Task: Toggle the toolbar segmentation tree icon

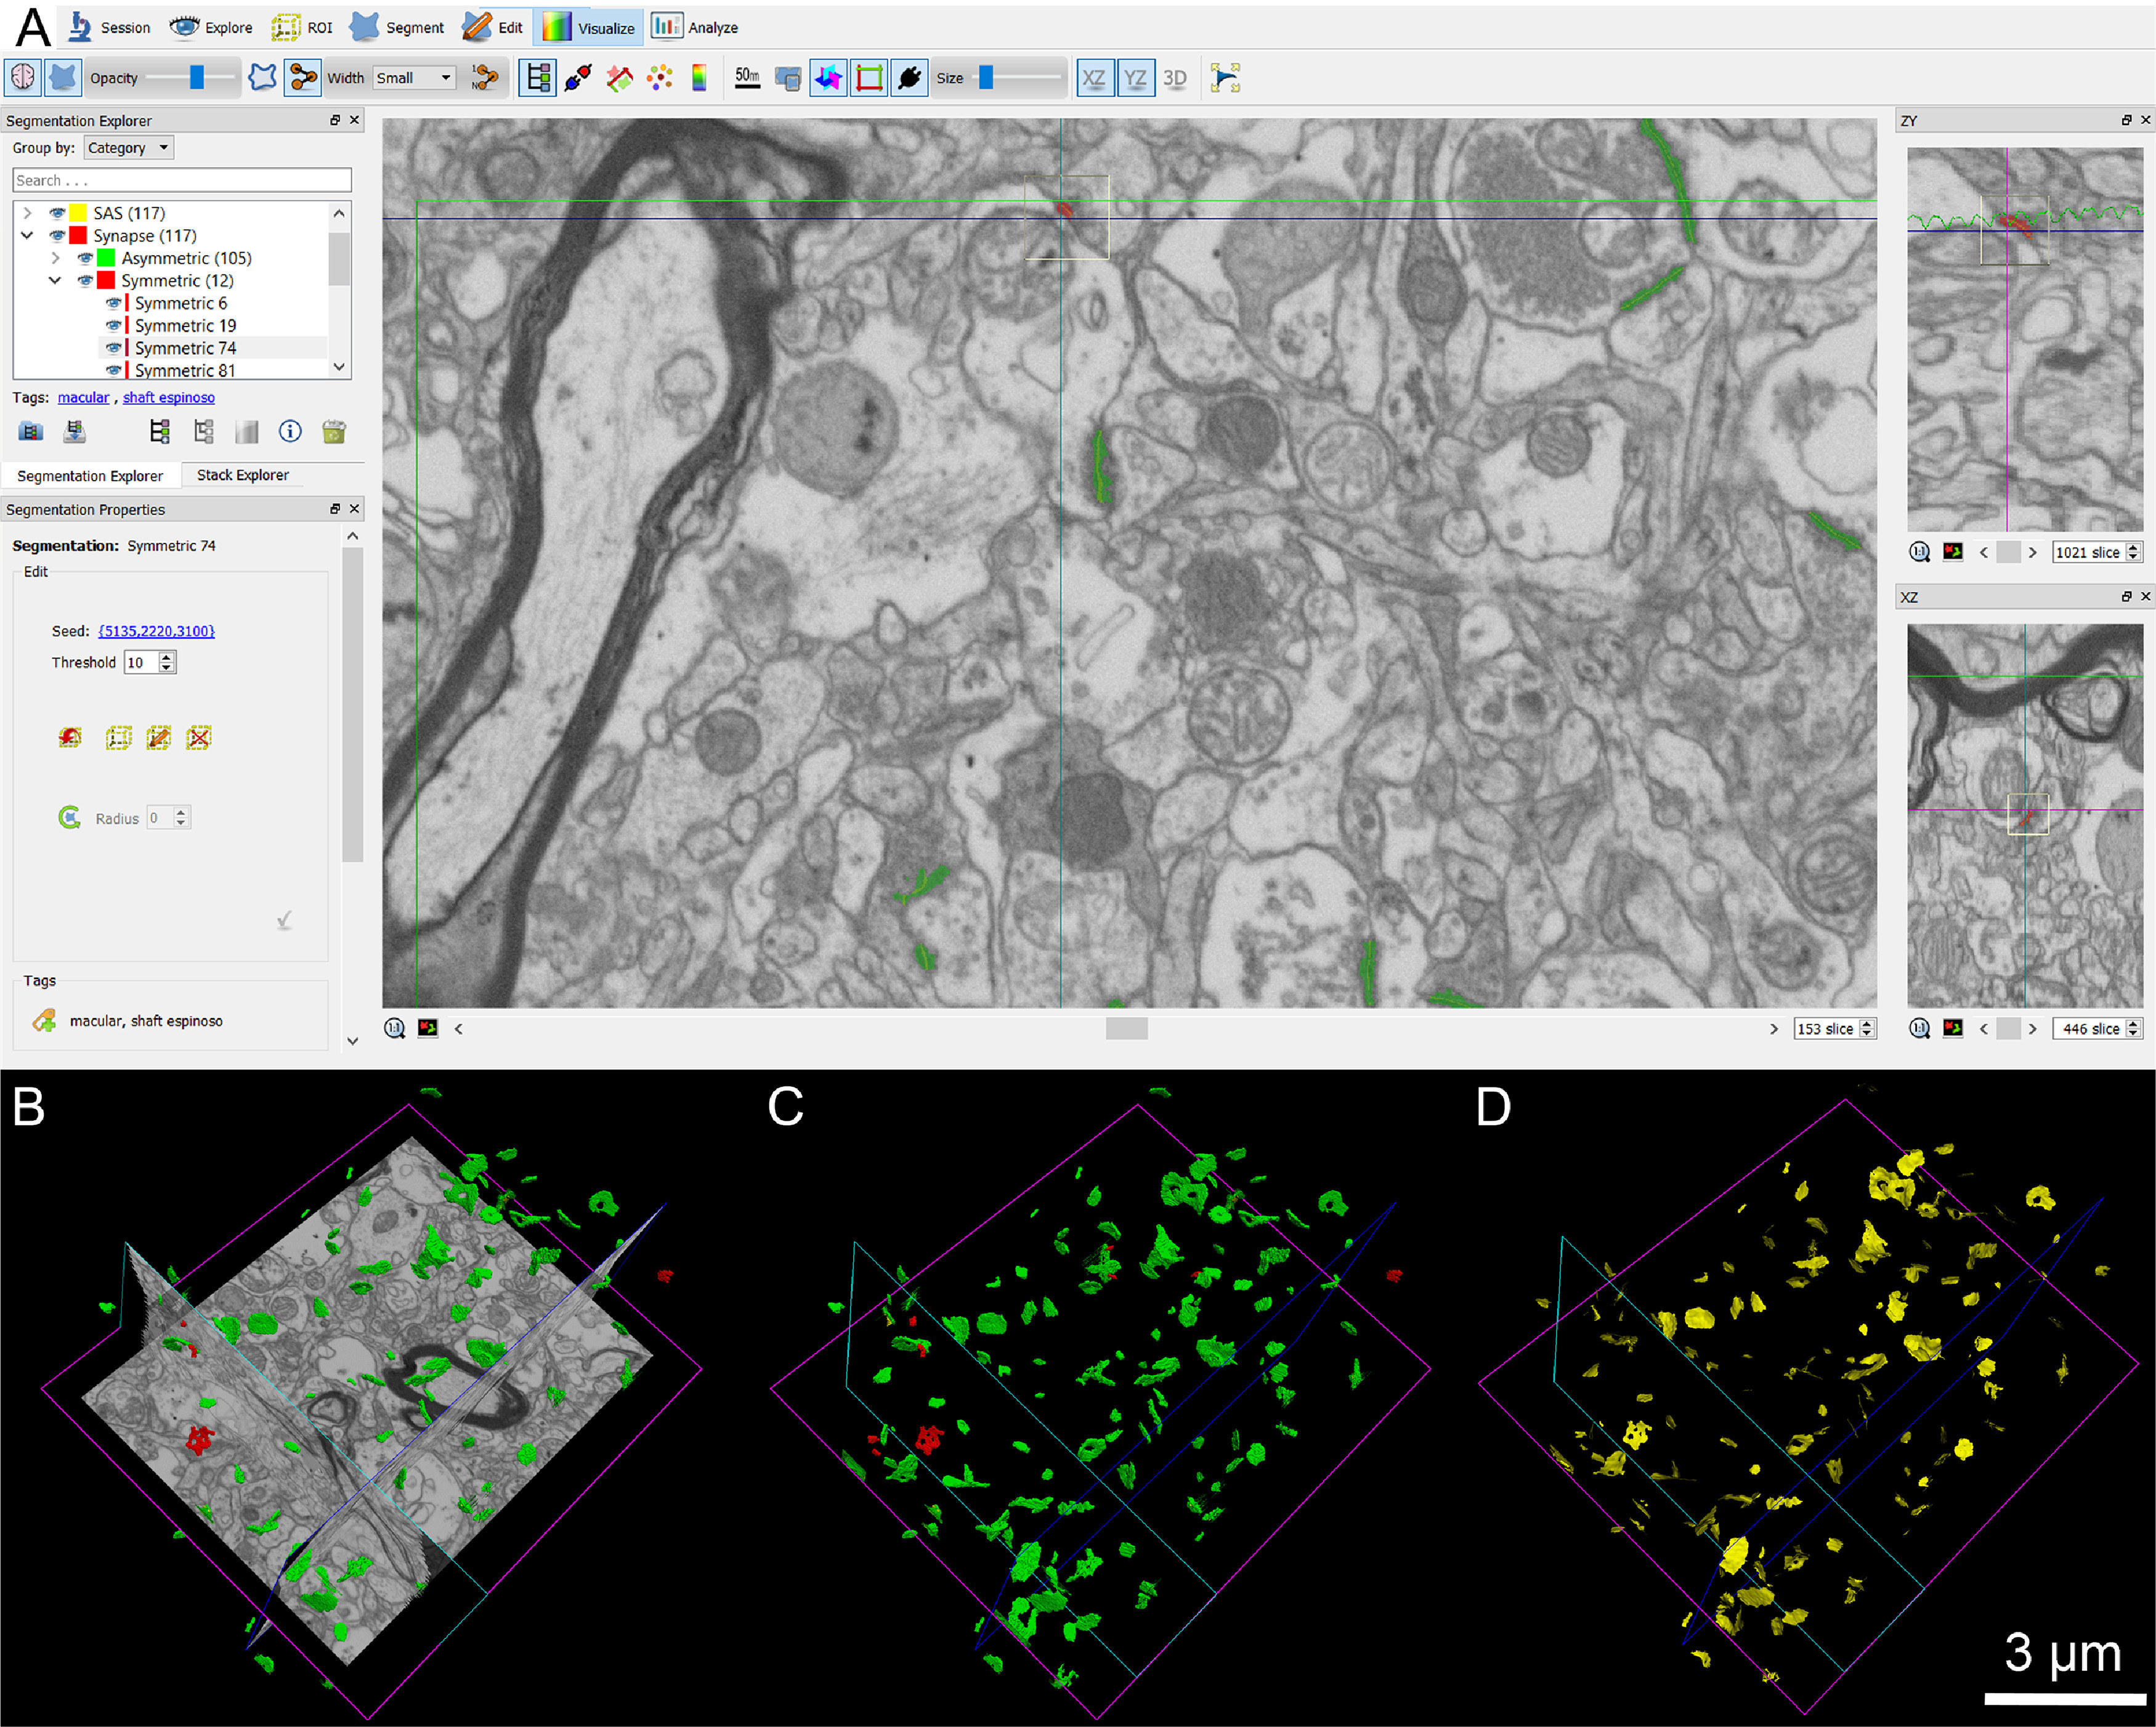Action: coord(537,77)
